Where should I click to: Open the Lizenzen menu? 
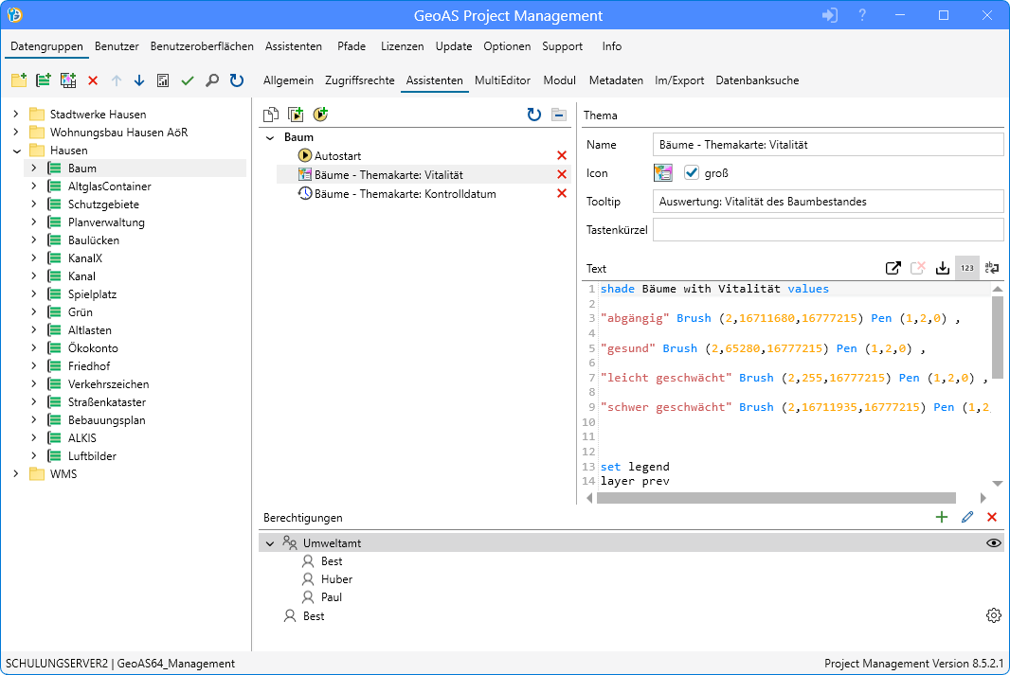(402, 46)
